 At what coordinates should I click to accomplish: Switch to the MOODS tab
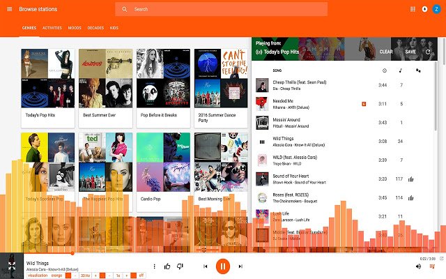tap(75, 28)
